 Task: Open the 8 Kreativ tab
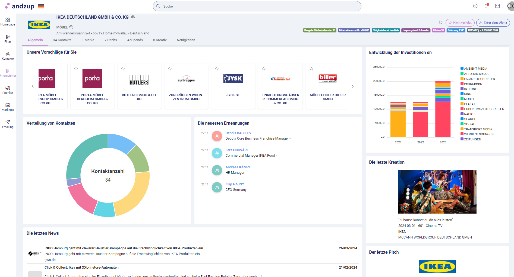(160, 40)
